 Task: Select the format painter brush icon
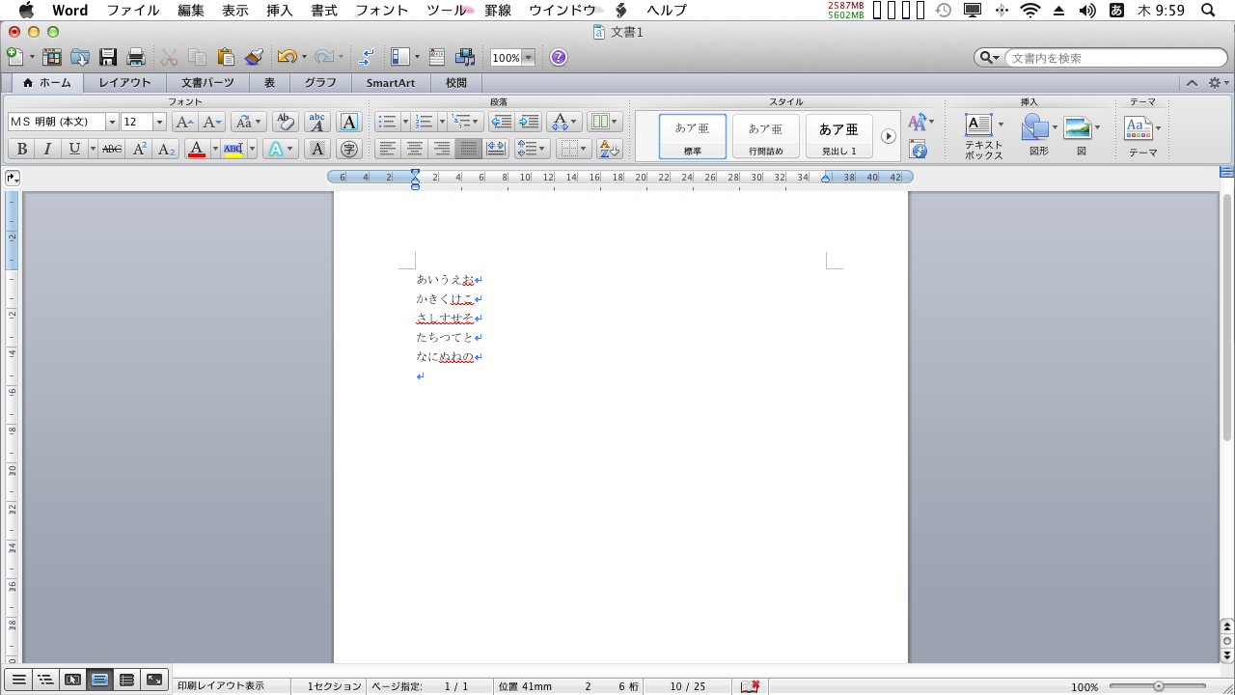[255, 57]
